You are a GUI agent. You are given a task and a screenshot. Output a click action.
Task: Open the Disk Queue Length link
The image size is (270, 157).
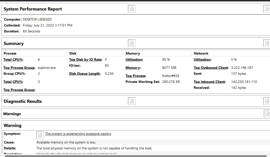[x=85, y=73]
